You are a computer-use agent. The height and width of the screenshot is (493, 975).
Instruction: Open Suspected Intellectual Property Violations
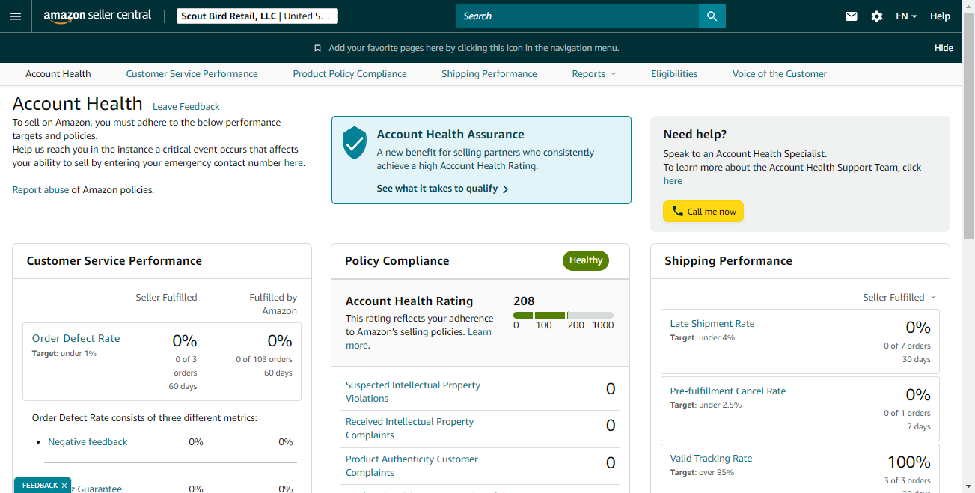pyautogui.click(x=413, y=392)
